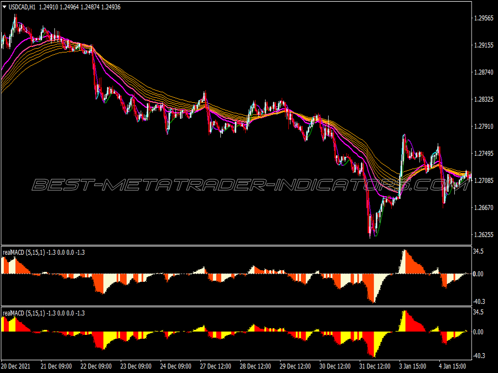Click the 3 Jan 15:00 time label

click(x=413, y=366)
